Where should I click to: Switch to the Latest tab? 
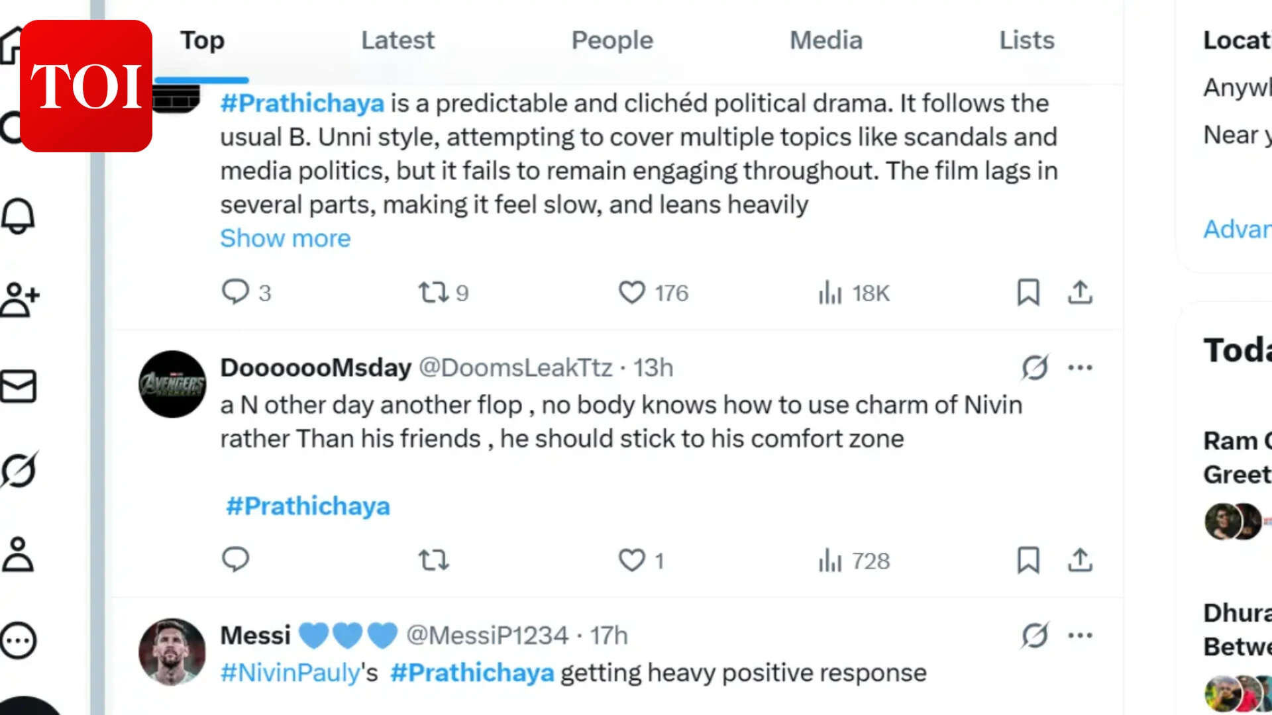coord(397,40)
